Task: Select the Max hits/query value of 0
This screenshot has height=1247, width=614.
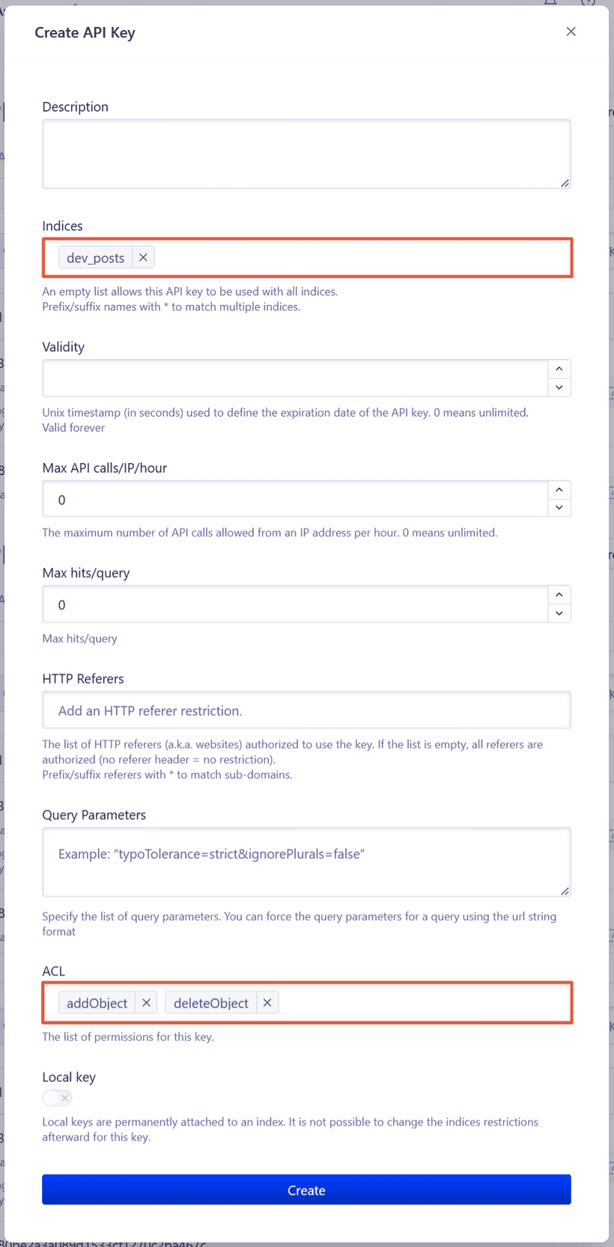Action: tap(61, 604)
